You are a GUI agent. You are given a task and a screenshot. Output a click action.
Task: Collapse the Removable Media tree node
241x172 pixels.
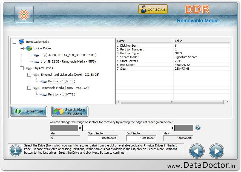14,42
